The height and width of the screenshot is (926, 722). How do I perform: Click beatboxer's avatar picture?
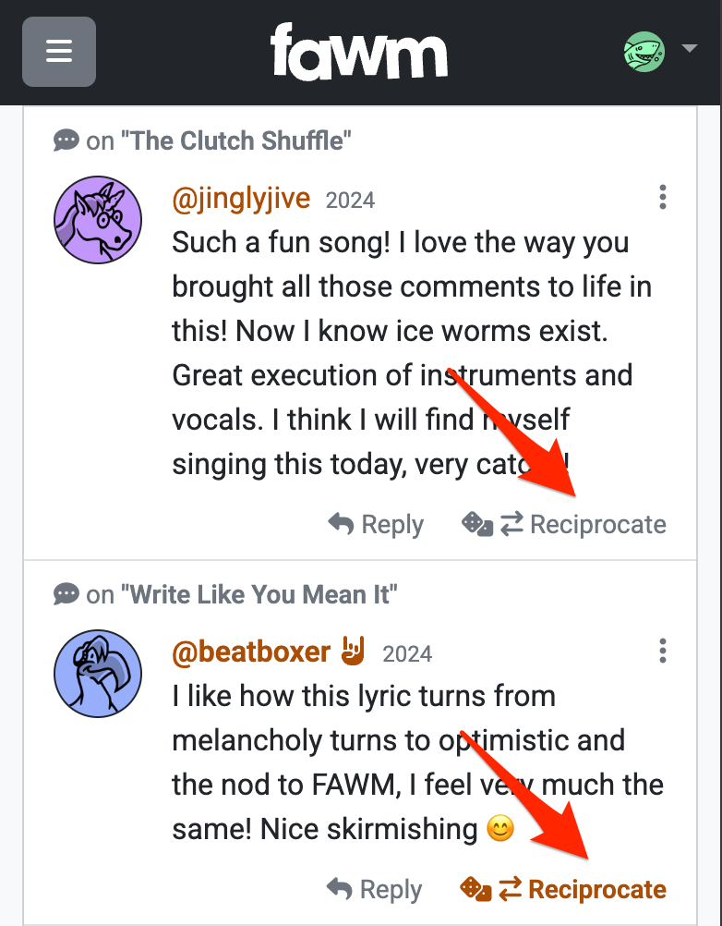97,673
